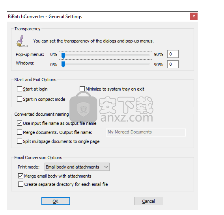The width and height of the screenshot is (224, 215).
Task: Click the Print mode dropdown arrow
Action: 106,167
